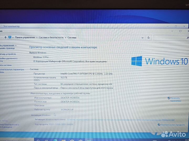Open Защита системы sidebar link
The height and width of the screenshot is (141, 189).
pos(6,65)
